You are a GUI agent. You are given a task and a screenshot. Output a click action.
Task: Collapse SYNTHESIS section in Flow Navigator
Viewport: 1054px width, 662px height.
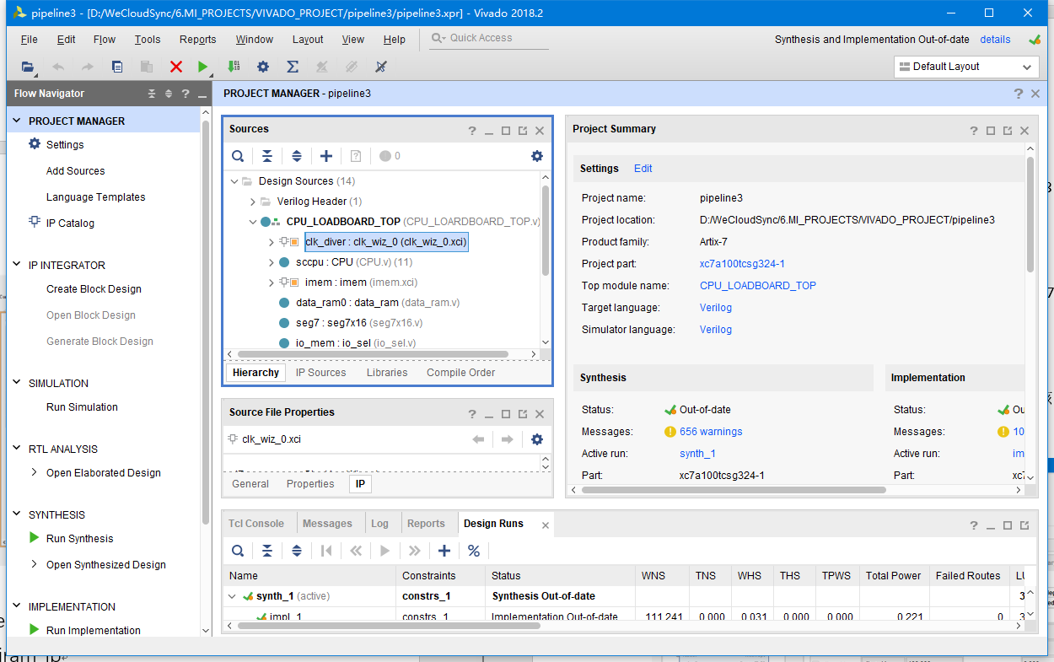(x=17, y=514)
